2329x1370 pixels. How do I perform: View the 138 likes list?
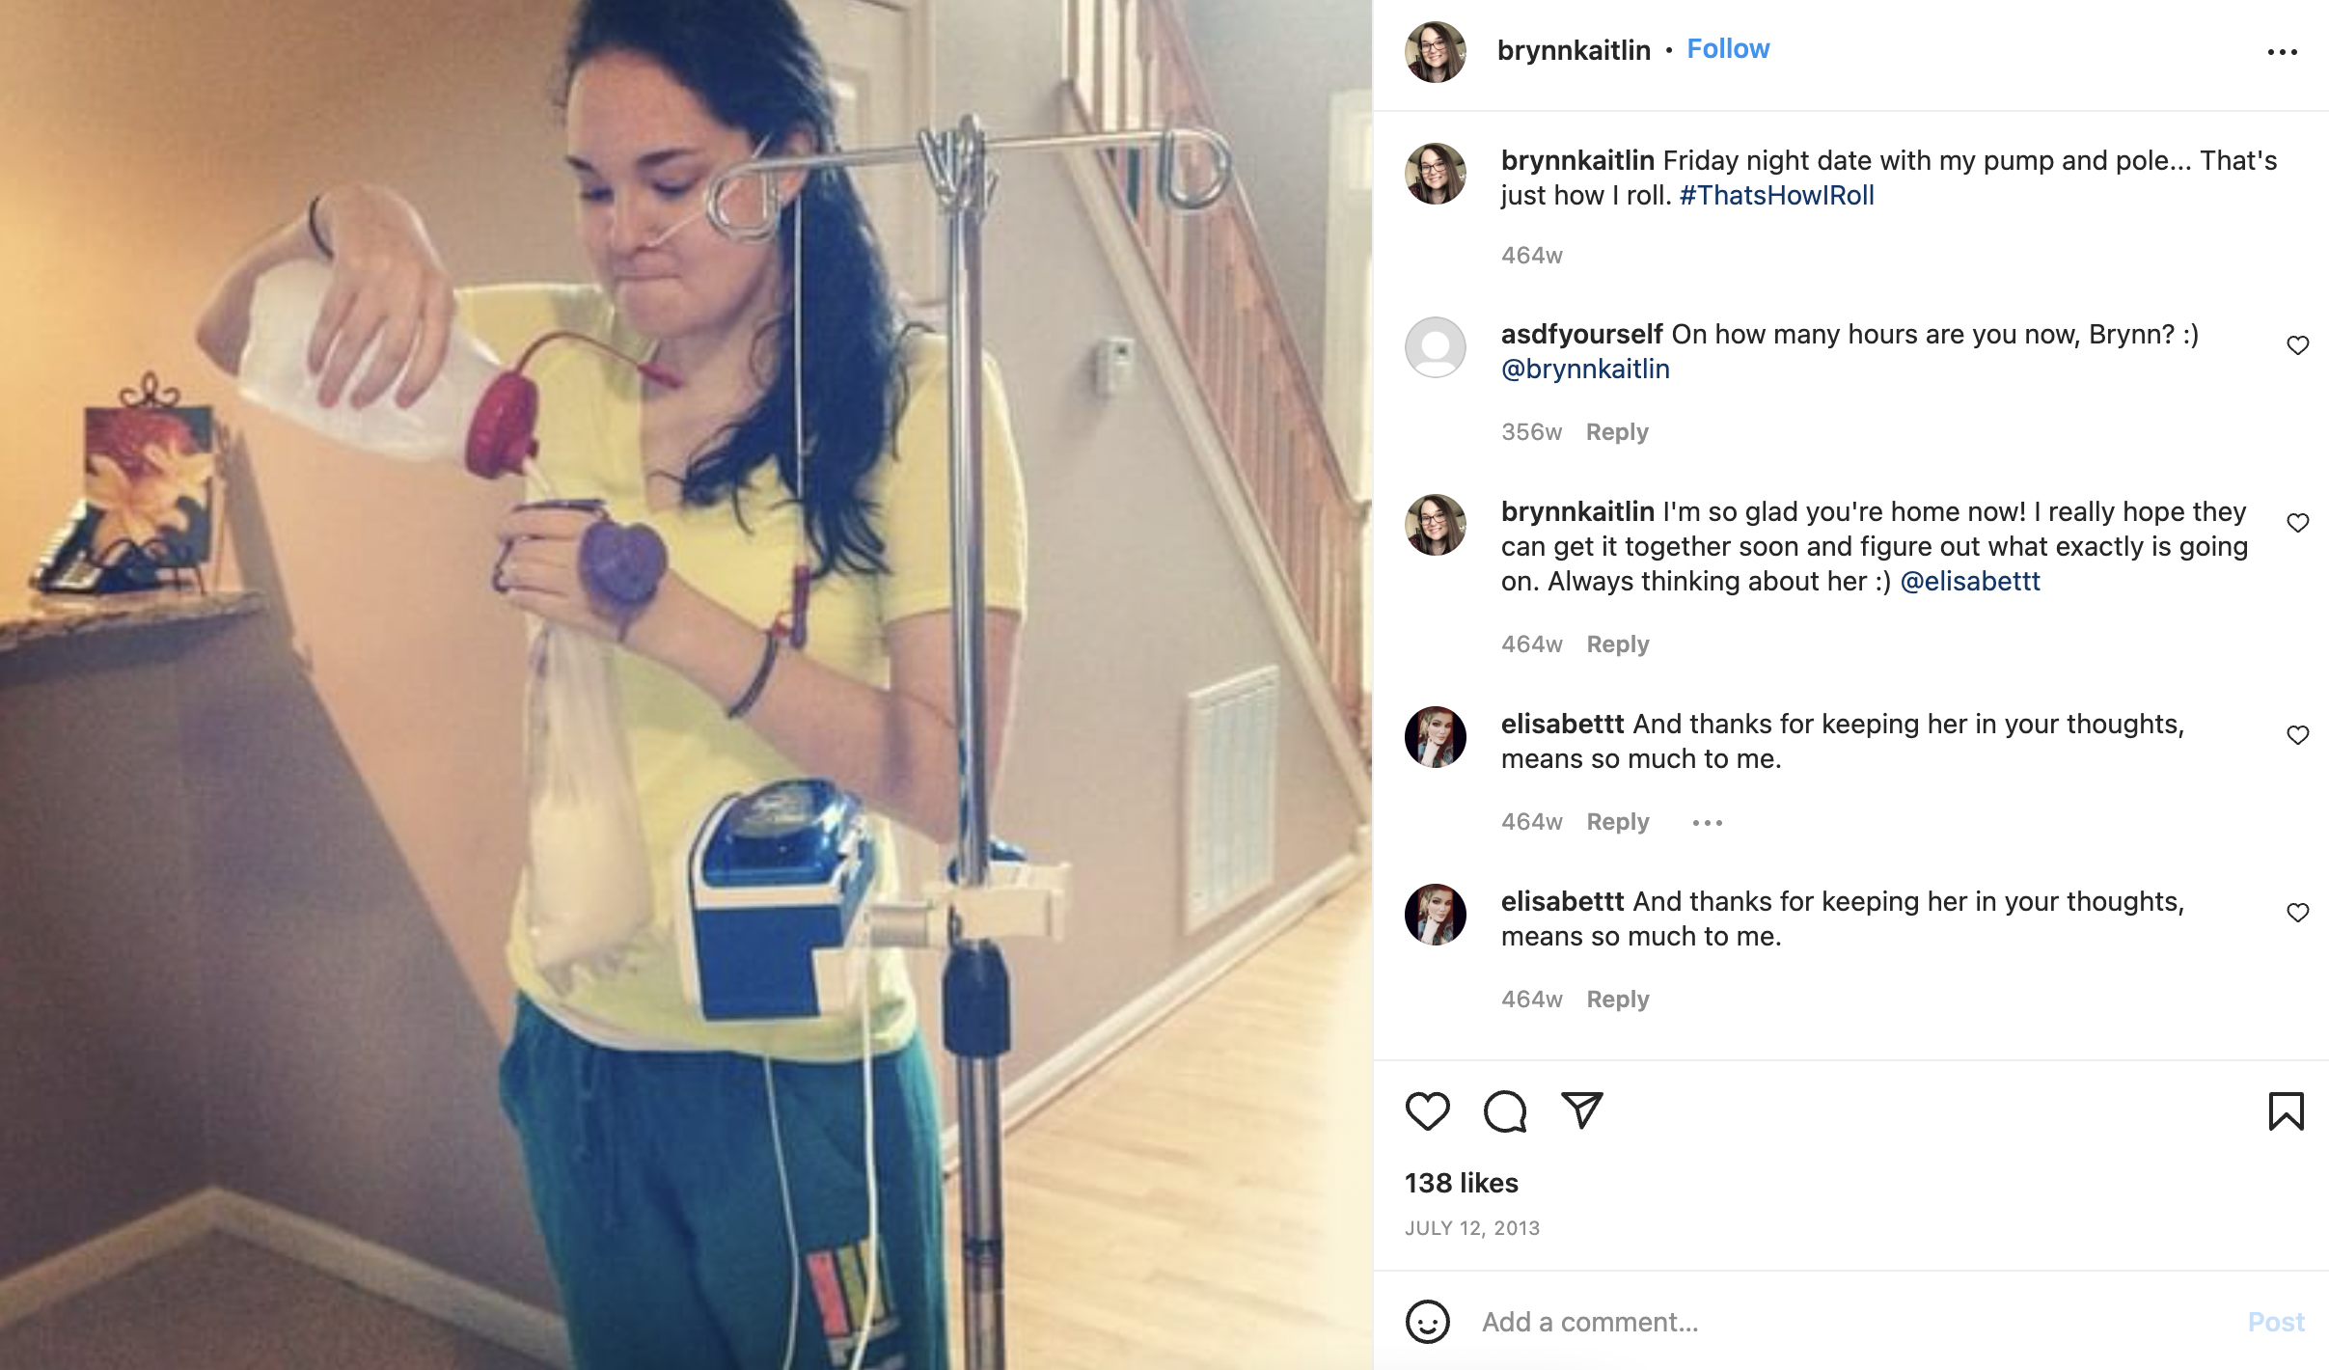tap(1462, 1183)
